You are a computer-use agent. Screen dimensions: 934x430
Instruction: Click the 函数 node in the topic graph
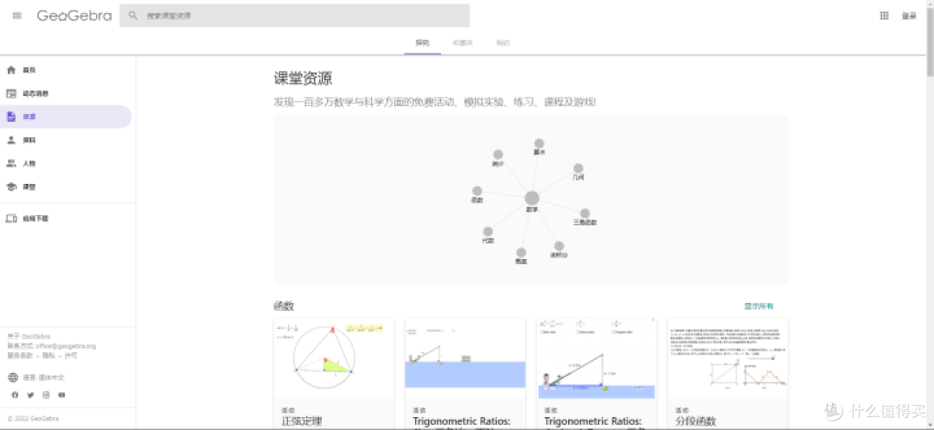coord(477,191)
